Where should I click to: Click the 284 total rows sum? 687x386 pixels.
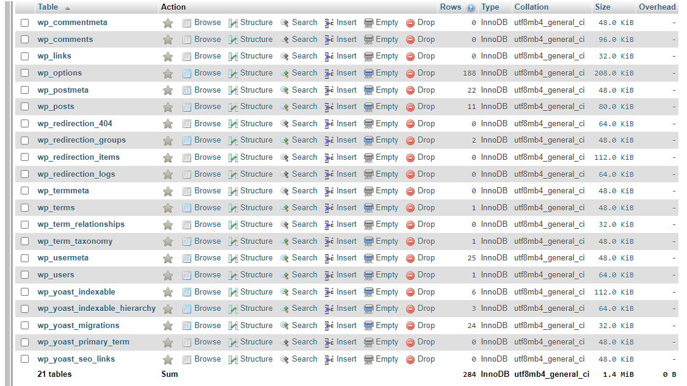tap(469, 374)
